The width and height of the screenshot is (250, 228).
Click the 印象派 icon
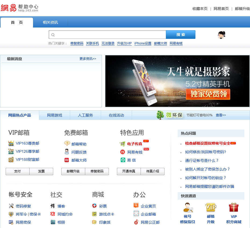(94, 222)
